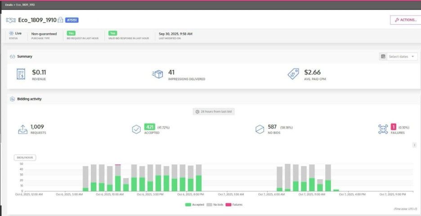
Task: Click the Oct 6, 2025, 10:00 AM axis label
Action: point(110,194)
